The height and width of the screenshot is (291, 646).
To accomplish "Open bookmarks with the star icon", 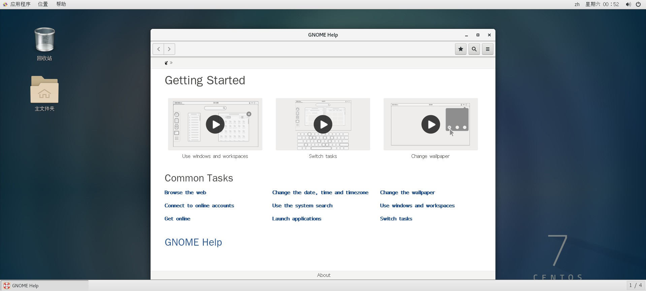I will tap(461, 49).
